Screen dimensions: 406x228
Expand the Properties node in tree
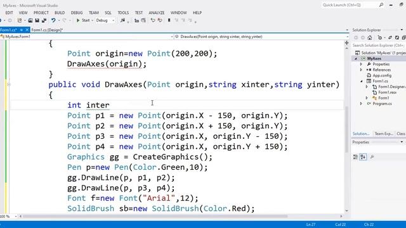point(361,64)
